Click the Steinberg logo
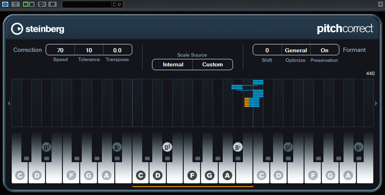The height and width of the screenshot is (195, 385). [x=37, y=29]
